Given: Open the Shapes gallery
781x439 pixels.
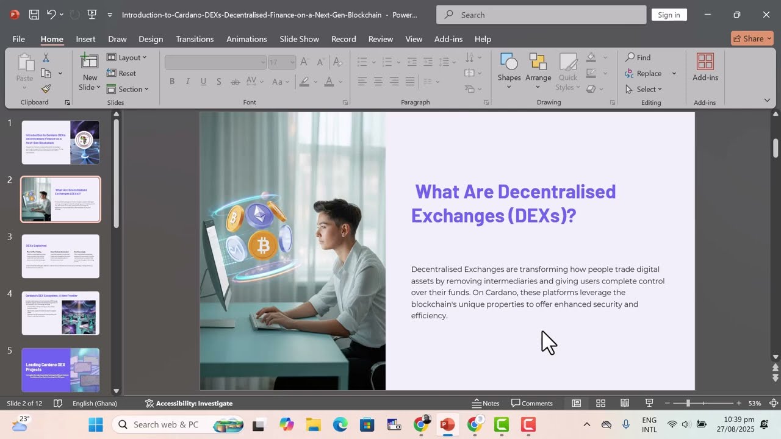Looking at the screenshot, I should (x=509, y=71).
